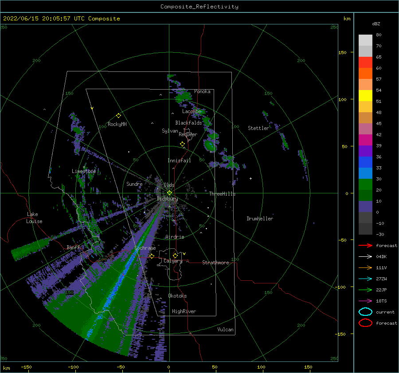Click the cyan 27ZW arrow symbol
This screenshot has width=399, height=373.
tap(365, 279)
